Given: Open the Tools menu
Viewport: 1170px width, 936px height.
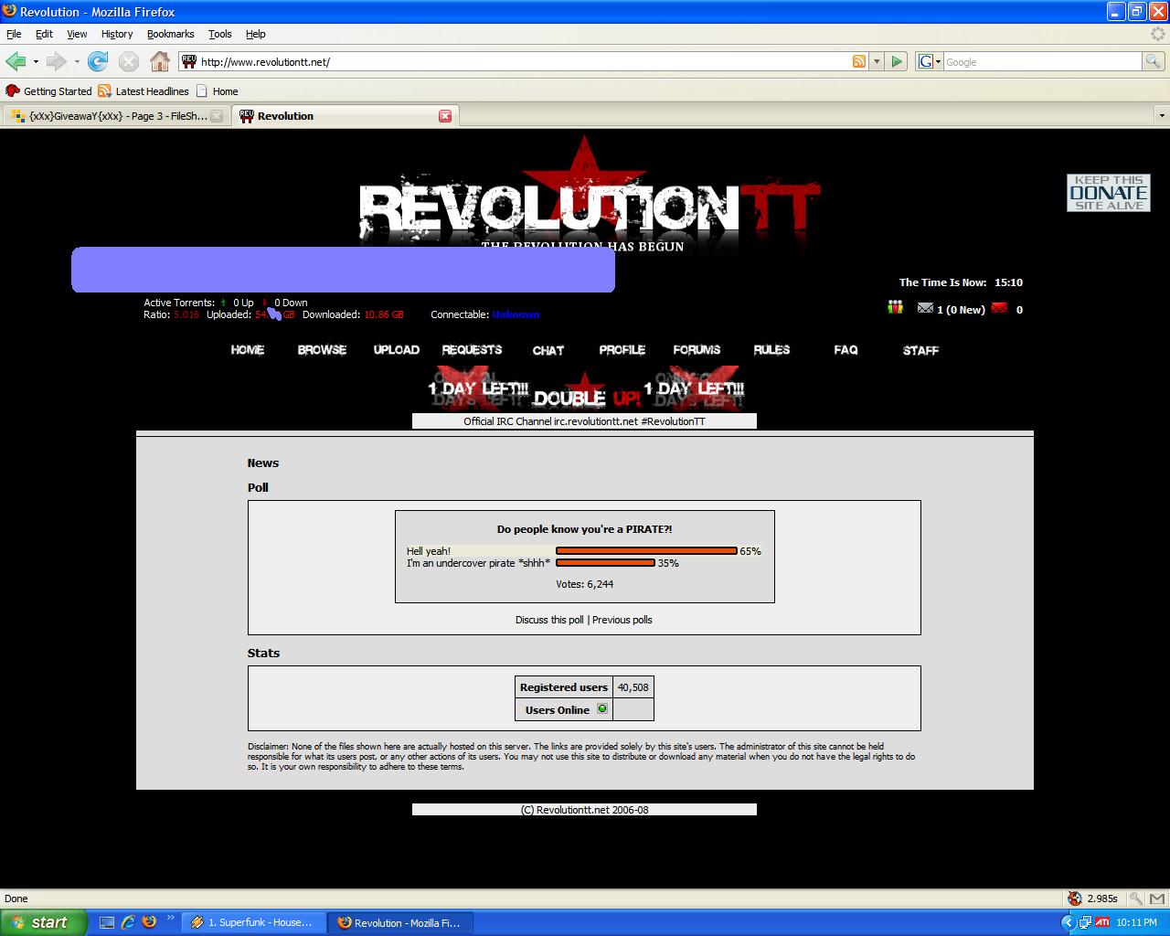Looking at the screenshot, I should point(220,34).
